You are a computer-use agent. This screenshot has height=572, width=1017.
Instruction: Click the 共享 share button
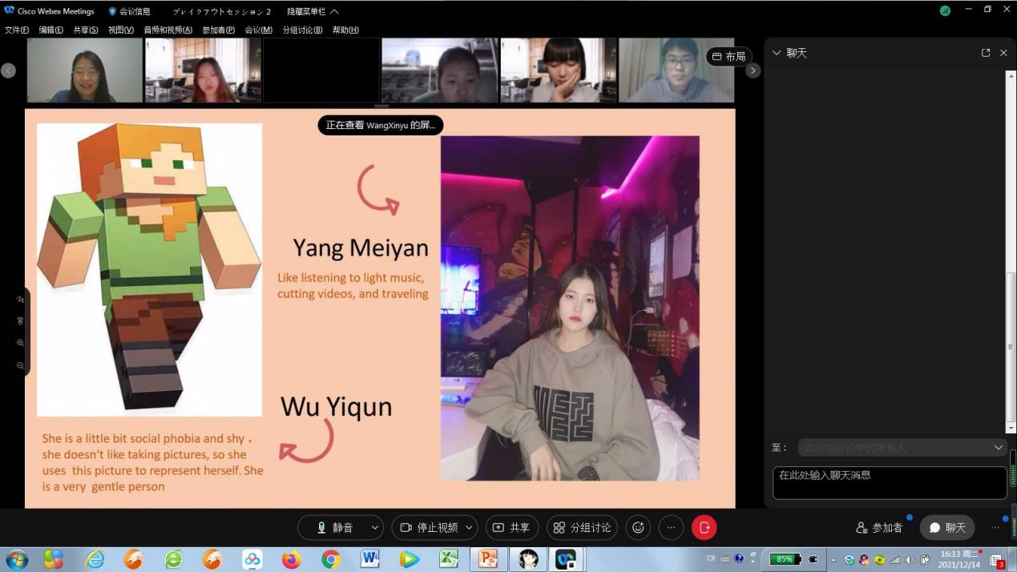pos(511,528)
